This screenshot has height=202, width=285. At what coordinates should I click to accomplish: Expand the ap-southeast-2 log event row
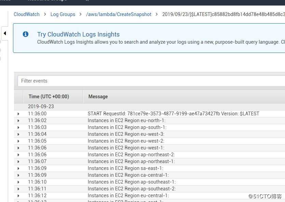coord(18,189)
